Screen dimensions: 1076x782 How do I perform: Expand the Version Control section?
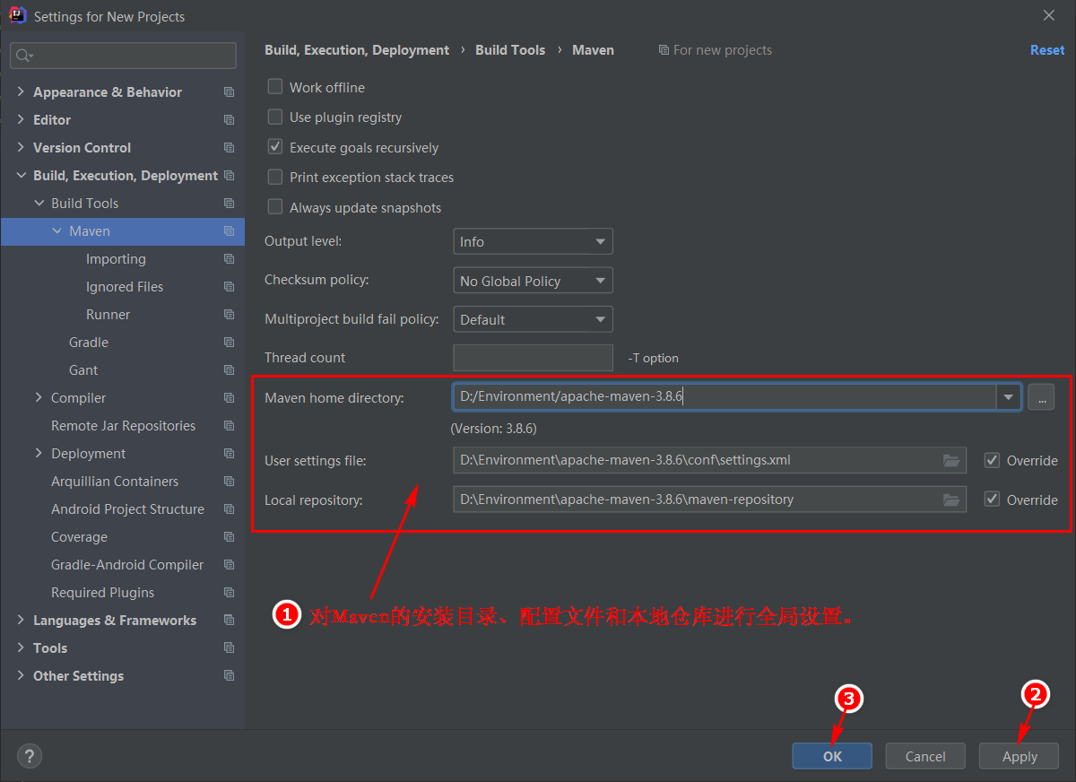[21, 148]
